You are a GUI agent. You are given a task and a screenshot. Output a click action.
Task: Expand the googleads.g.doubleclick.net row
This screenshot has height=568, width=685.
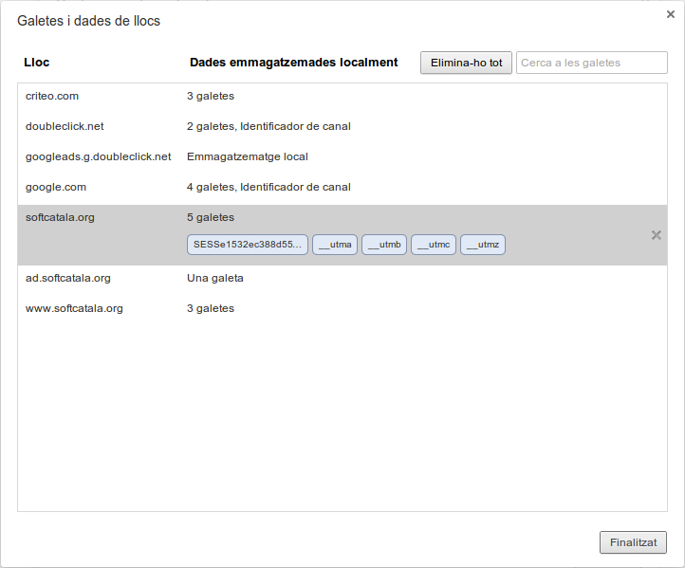point(342,156)
